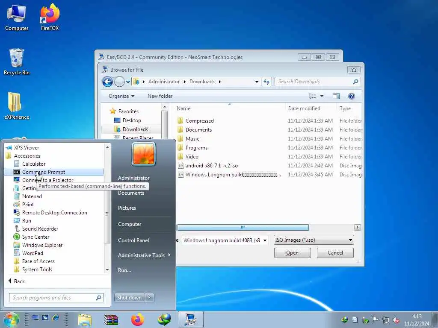The width and height of the screenshot is (438, 328).
Task: Select the eXPerience folder on desktop
Action: coord(17,106)
